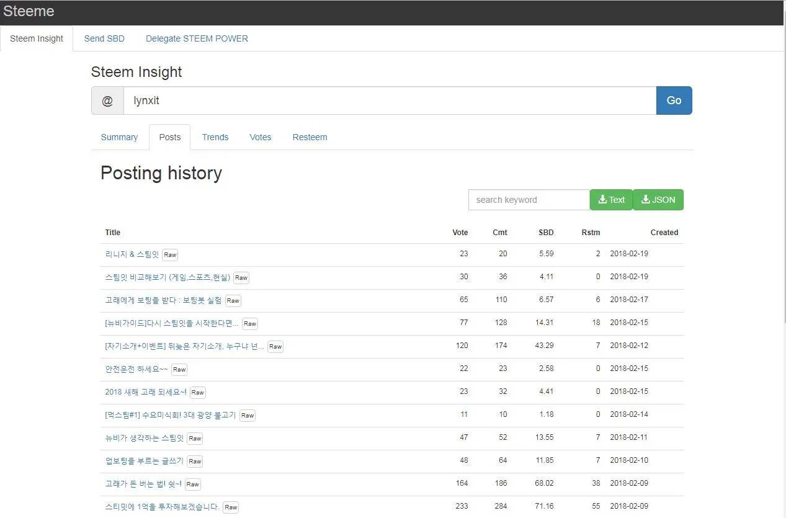
Task: Open '스티밋에 1억을 투자해보겠습니다.' post
Action: click(163, 507)
